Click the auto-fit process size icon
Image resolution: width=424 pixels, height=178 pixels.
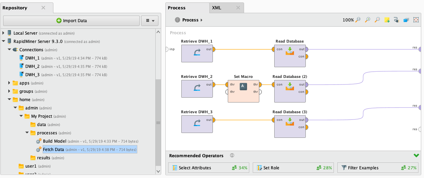tap(416, 20)
